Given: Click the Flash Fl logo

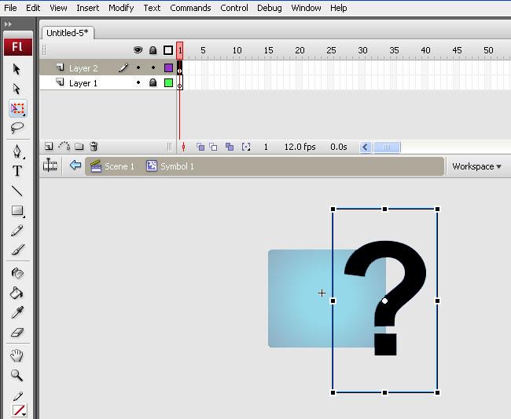Looking at the screenshot, I should pyautogui.click(x=17, y=47).
